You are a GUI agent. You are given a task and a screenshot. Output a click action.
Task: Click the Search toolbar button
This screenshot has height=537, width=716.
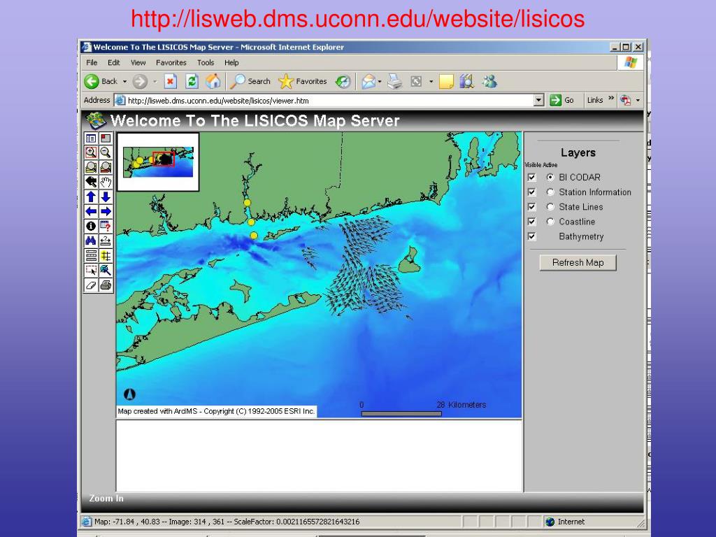point(250,81)
